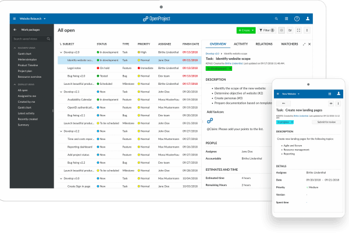Select the Create Sign in page row
Viewport: 349px width, 234px height.
point(130,186)
